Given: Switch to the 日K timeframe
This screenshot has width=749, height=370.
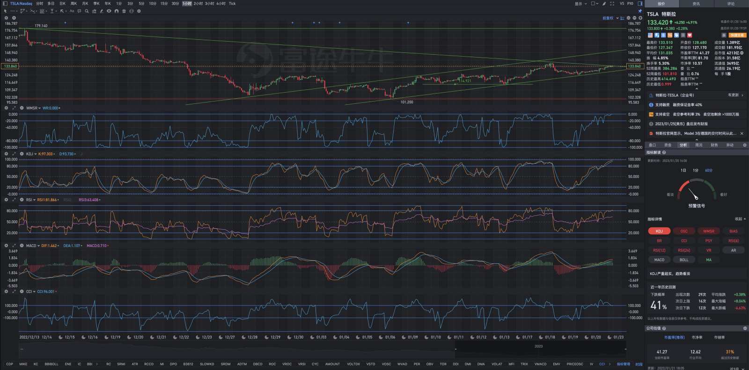Looking at the screenshot, I should (x=62, y=3).
